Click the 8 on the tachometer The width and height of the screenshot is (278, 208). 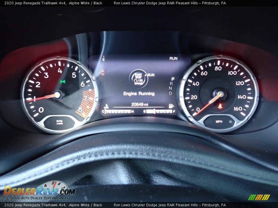[80, 110]
